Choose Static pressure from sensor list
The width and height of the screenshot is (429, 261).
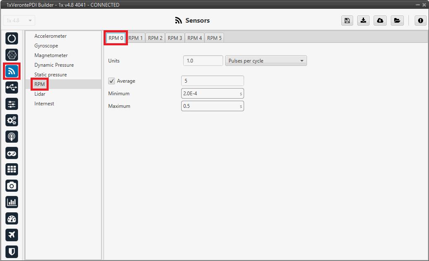pyautogui.click(x=50, y=75)
